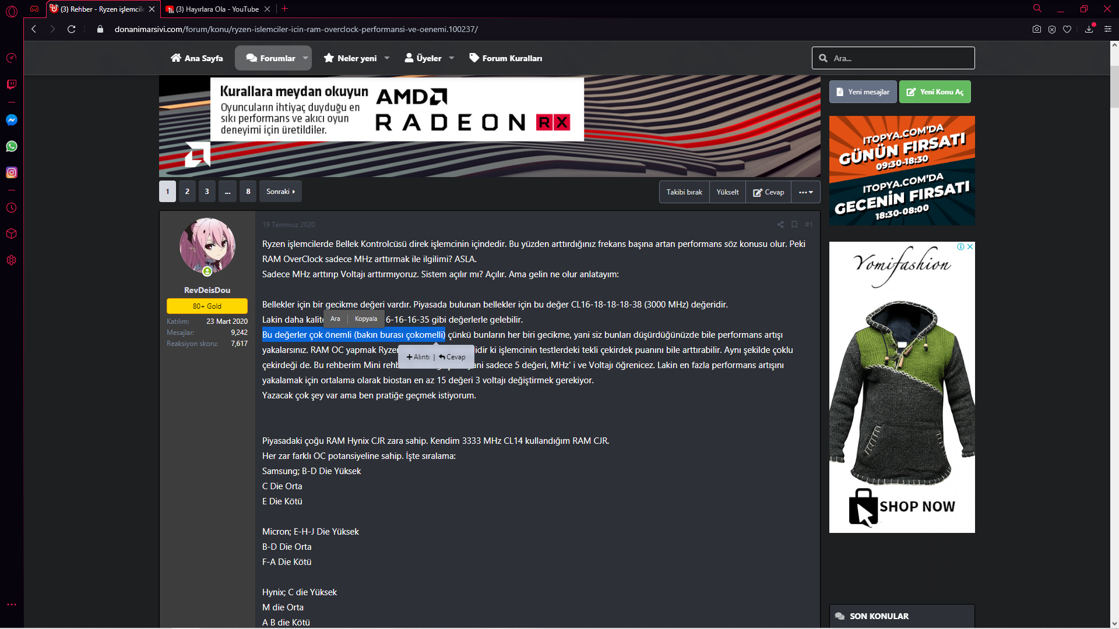Go to Sonraki page link

pos(280,192)
